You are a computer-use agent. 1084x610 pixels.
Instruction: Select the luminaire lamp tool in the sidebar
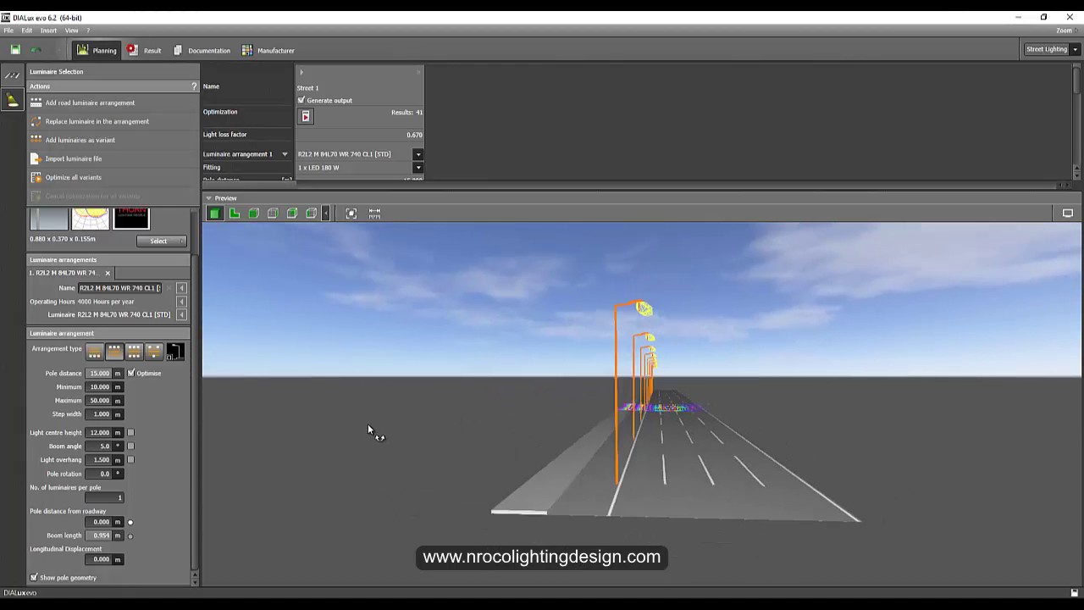(12, 100)
